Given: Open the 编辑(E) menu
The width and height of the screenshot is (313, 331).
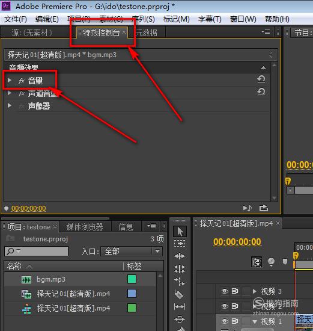Looking at the screenshot, I should click(47, 19).
